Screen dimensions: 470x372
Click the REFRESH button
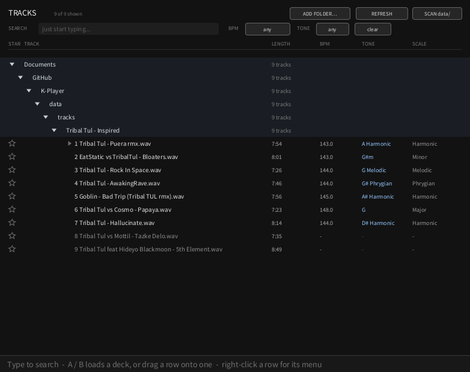(382, 13)
